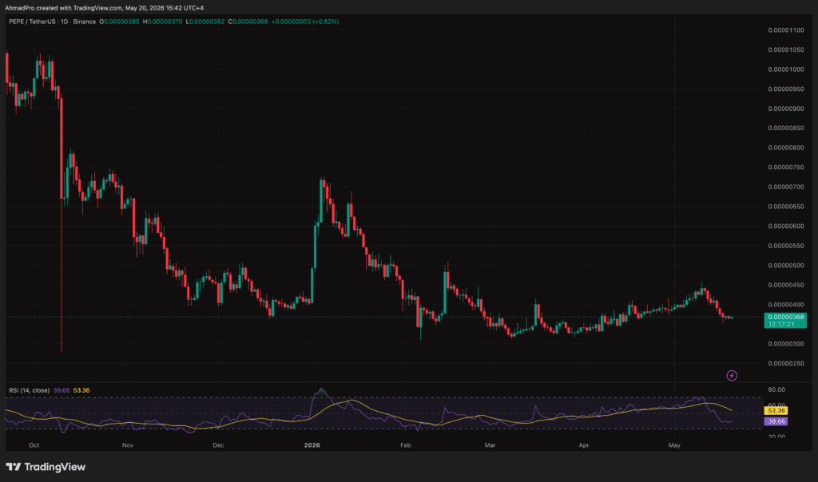Click the 0.00000250 price axis label
This screenshot has width=818, height=482.
click(x=786, y=363)
